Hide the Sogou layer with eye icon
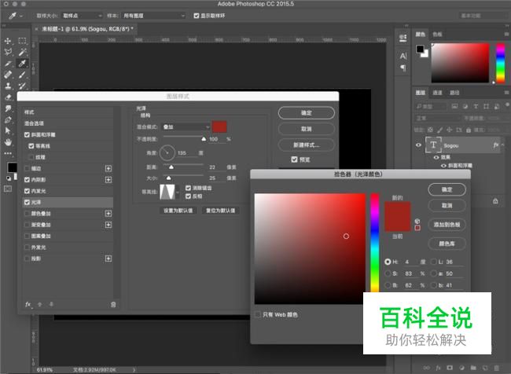 [x=418, y=145]
